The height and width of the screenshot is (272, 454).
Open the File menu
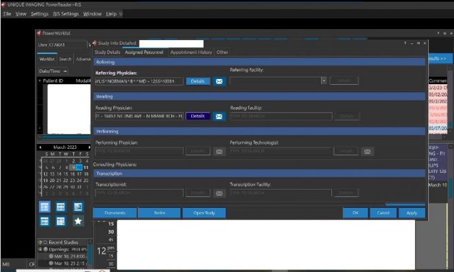point(7,14)
